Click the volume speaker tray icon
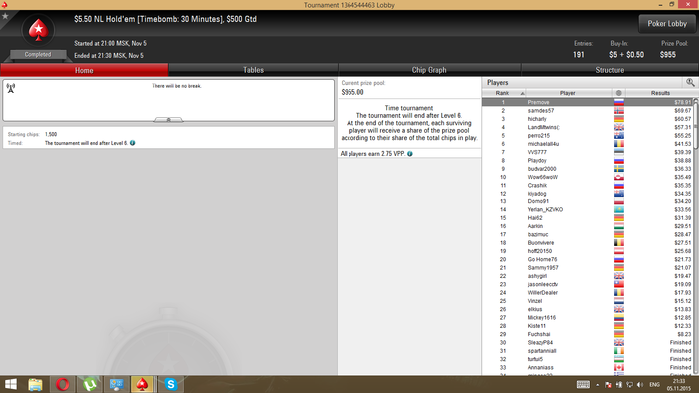 [x=640, y=385]
